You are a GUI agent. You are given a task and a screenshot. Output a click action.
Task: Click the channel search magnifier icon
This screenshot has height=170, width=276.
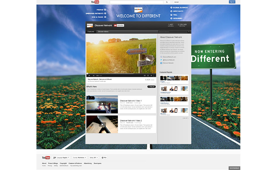point(189,32)
